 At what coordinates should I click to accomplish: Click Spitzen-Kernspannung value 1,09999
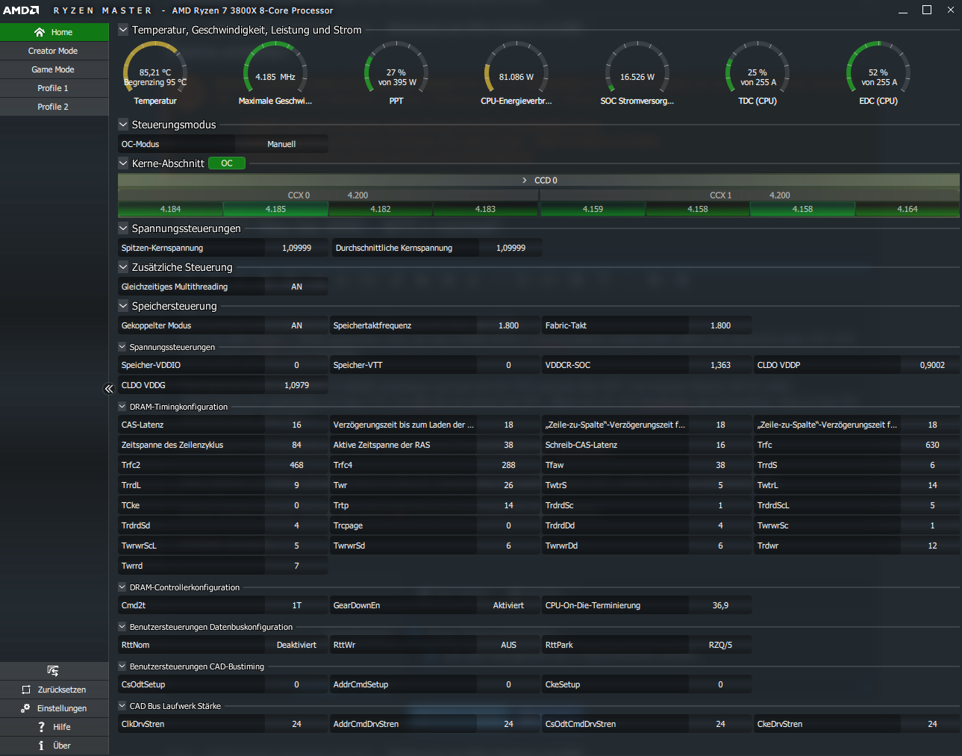click(296, 248)
